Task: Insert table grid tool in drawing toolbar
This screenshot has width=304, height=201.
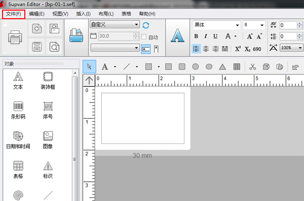Action: (x=237, y=67)
